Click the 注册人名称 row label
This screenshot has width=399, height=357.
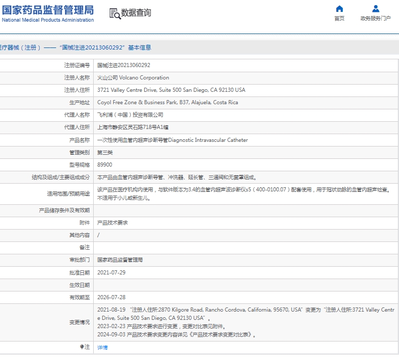[77, 77]
